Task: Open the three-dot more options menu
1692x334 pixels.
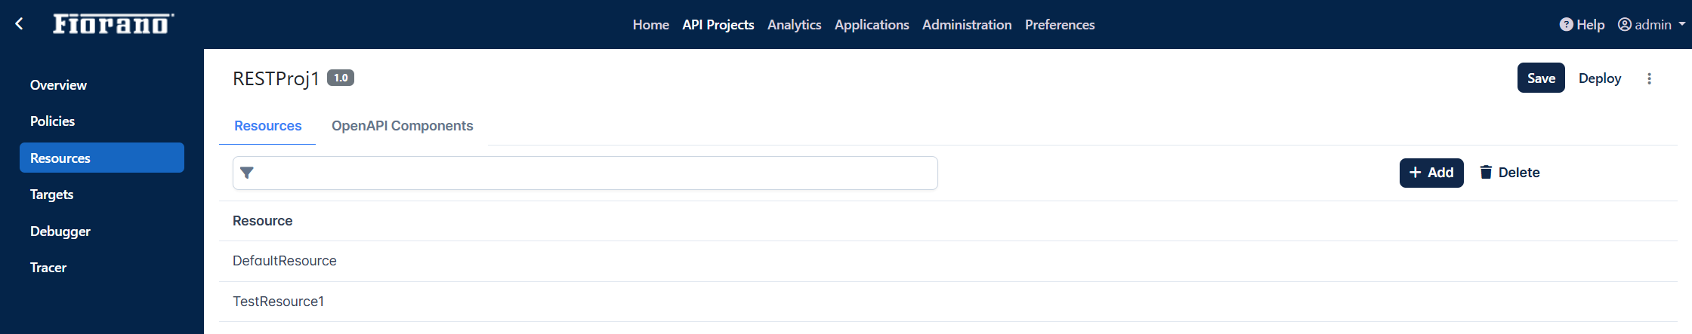Action: (x=1649, y=78)
